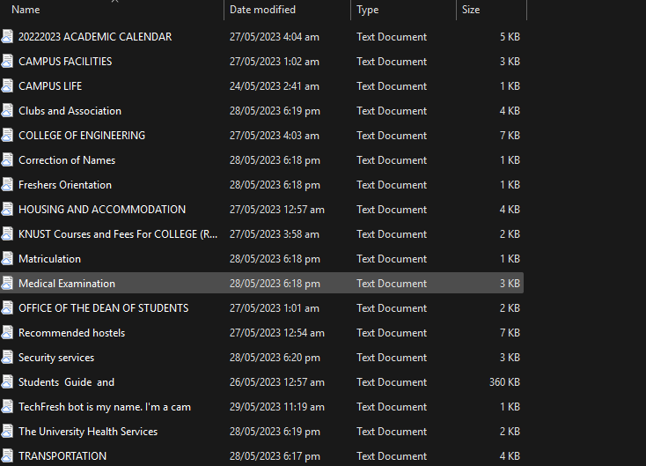Select the CAMPUS LIFE file name
This screenshot has width=646, height=466.
click(x=50, y=86)
